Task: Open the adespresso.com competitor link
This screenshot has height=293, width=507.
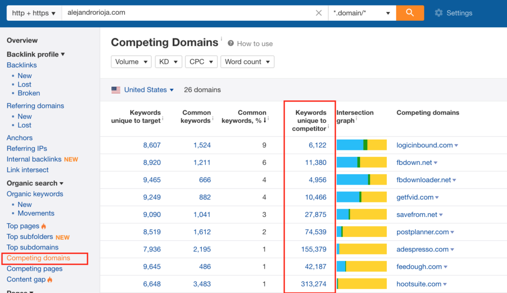Action: [423, 249]
